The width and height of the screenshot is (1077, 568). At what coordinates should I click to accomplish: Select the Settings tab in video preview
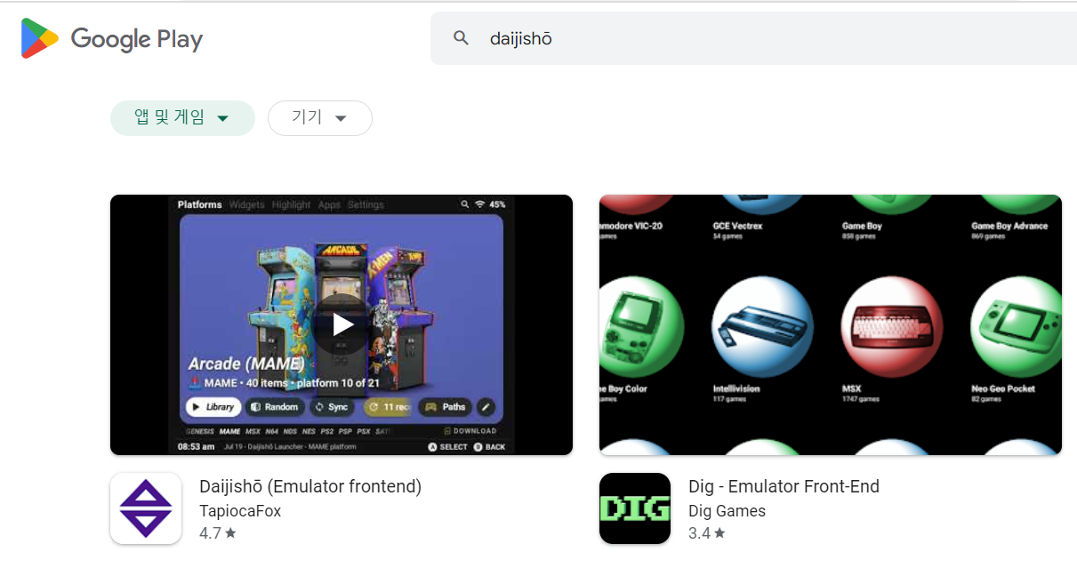pos(366,204)
